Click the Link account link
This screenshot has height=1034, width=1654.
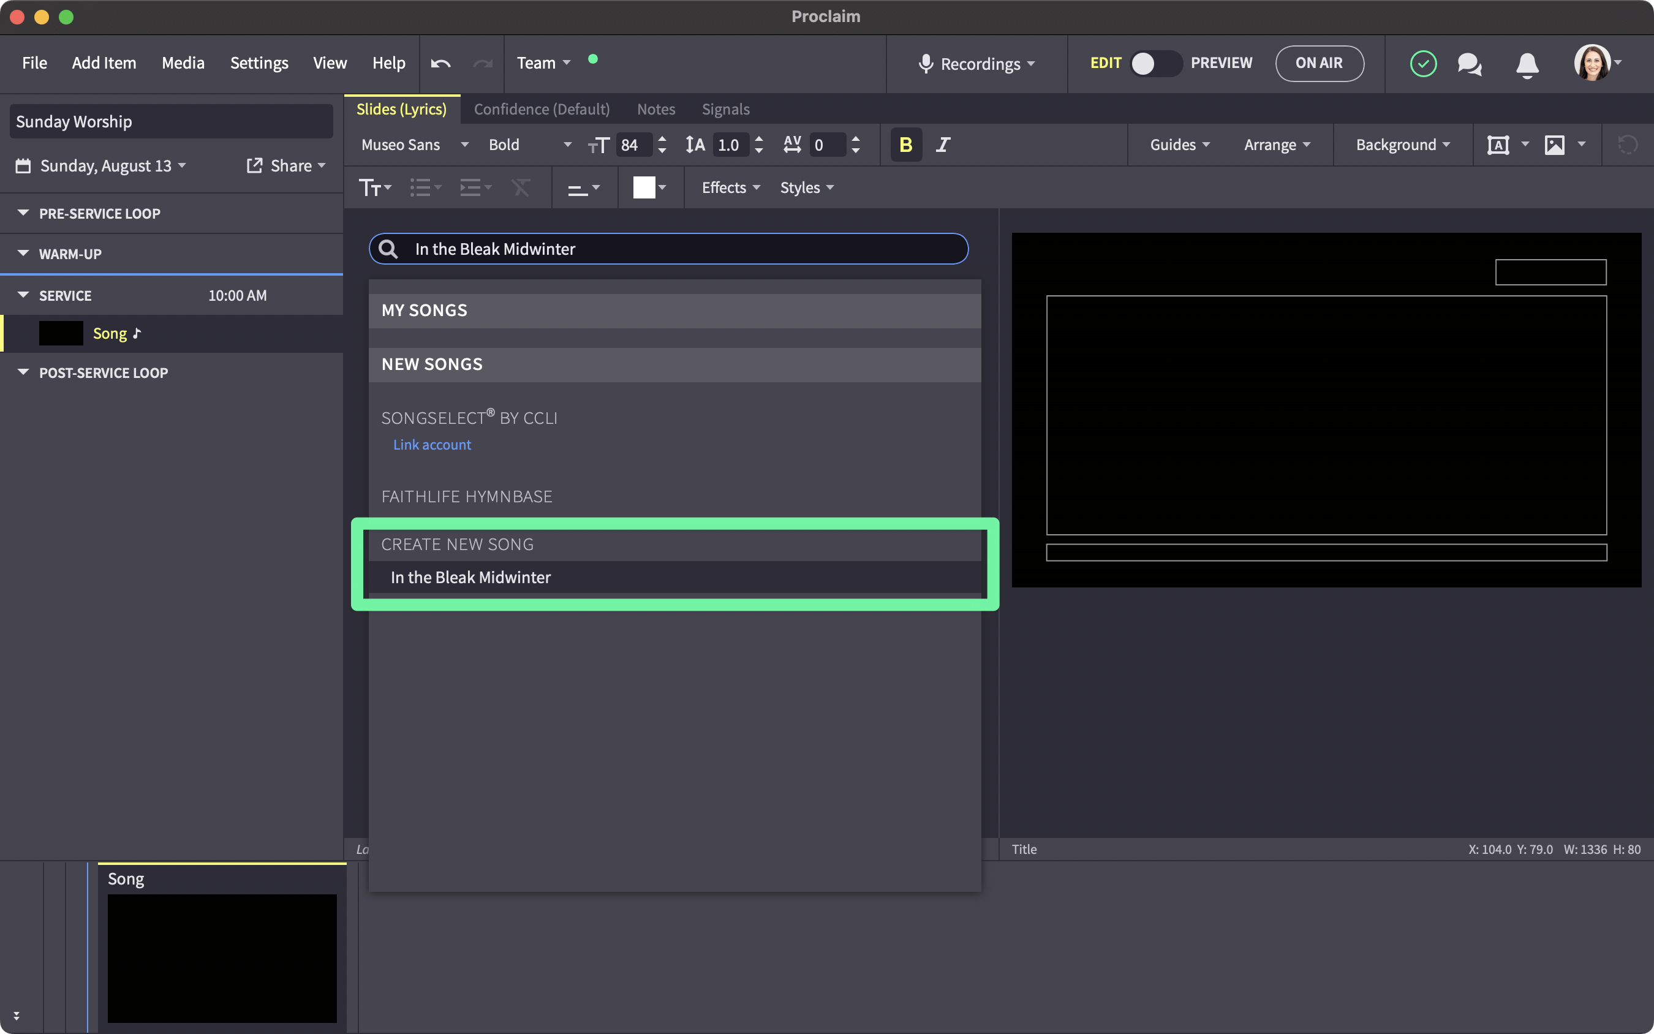coord(431,445)
